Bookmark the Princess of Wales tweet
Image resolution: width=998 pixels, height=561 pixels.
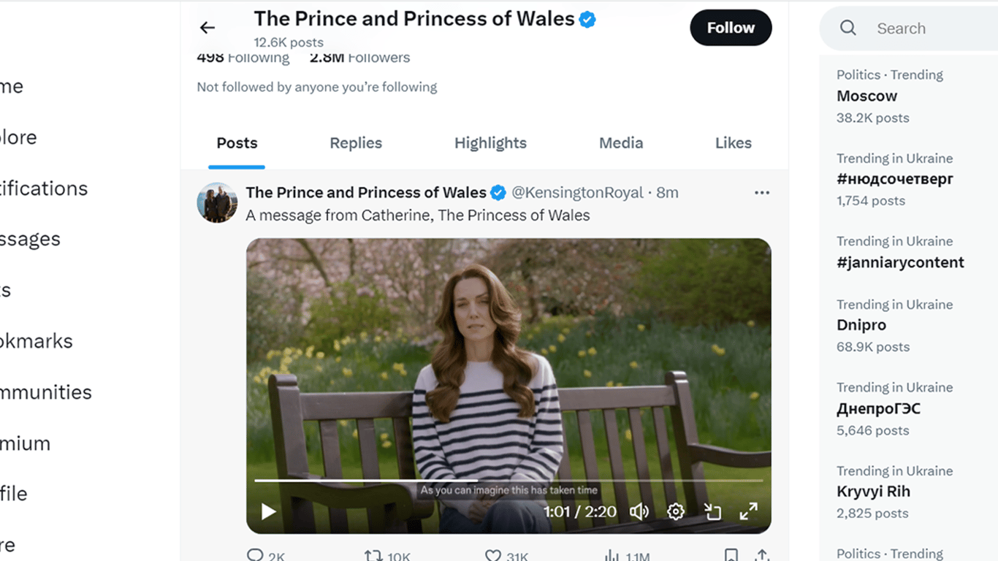pos(733,554)
